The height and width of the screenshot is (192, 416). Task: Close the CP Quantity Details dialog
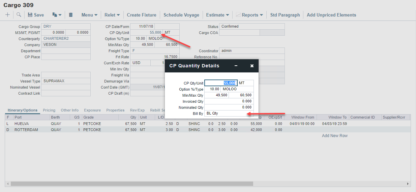pos(252,66)
